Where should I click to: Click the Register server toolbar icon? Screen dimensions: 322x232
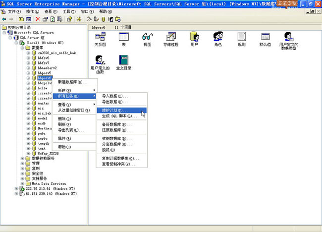tap(96, 19)
